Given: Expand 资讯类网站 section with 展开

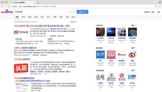Looking at the screenshot, I should (134, 70).
